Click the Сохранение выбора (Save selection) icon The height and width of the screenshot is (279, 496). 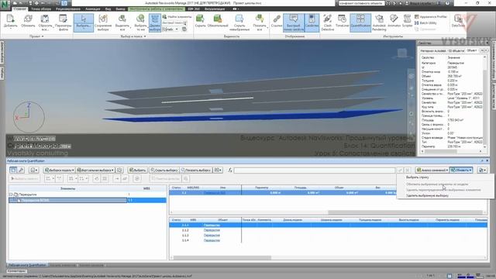click(103, 22)
